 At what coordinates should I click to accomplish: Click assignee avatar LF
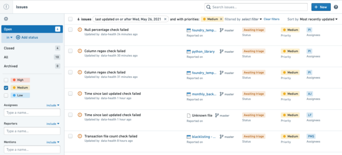[310, 115]
